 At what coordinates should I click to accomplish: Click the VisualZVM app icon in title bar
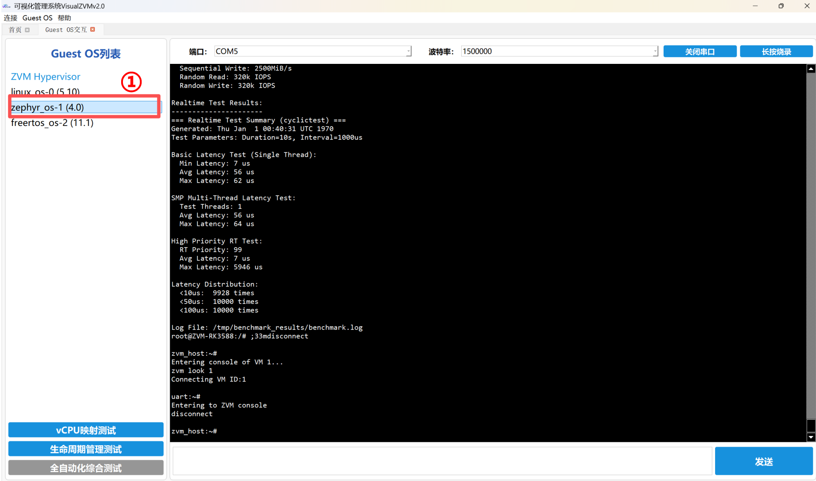pyautogui.click(x=6, y=6)
